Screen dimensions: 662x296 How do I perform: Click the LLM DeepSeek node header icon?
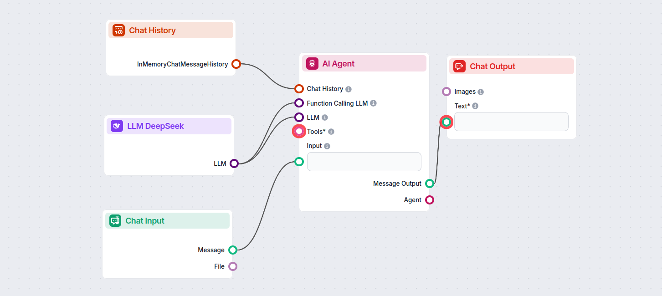coord(117,126)
